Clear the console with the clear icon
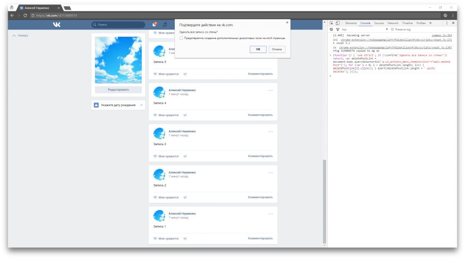Image resolution: width=465 pixels, height=259 pixels. [331, 29]
